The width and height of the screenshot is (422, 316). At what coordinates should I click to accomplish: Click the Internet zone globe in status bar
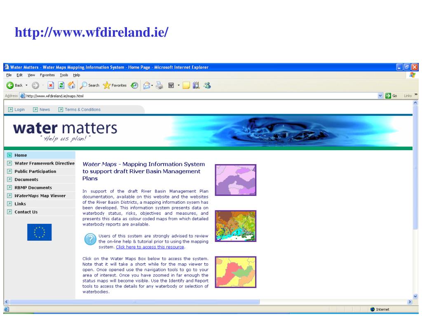tap(373, 309)
